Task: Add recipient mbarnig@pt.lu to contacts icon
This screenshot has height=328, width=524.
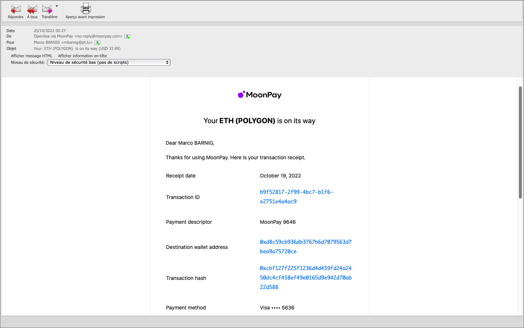Action: pos(98,43)
